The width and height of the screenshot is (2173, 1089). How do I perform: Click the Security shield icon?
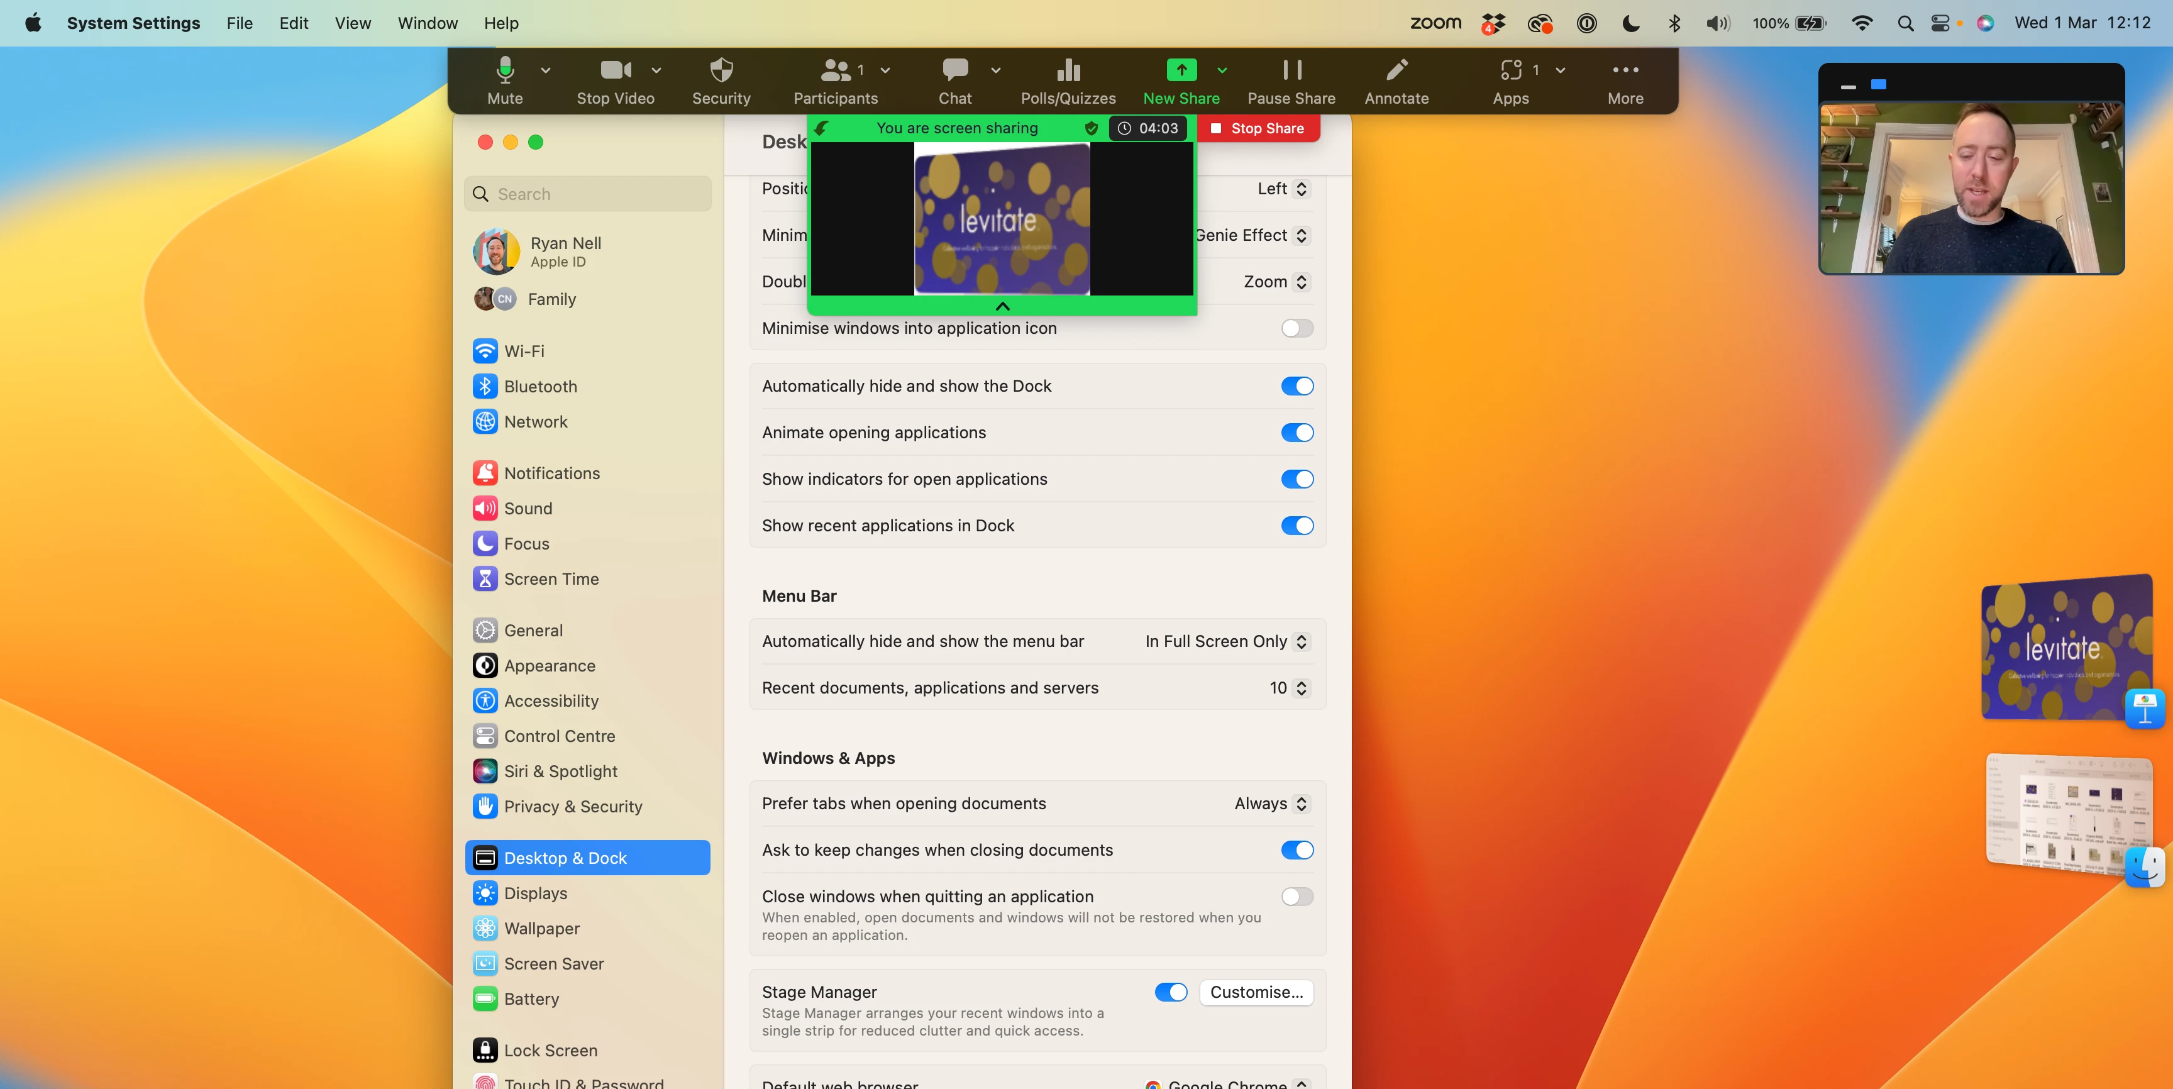pyautogui.click(x=721, y=80)
